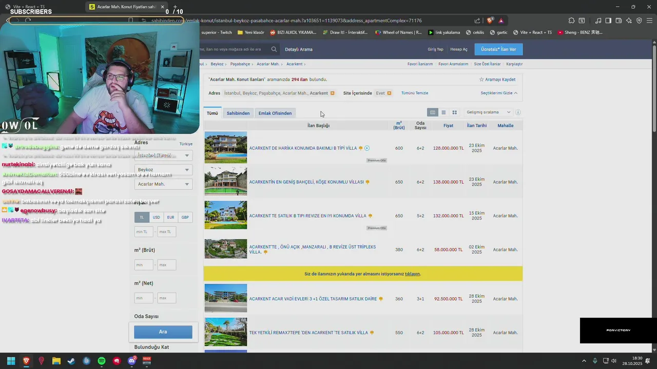Click the search magnifier icon on sahibinden
The width and height of the screenshot is (657, 369).
pyautogui.click(x=274, y=49)
